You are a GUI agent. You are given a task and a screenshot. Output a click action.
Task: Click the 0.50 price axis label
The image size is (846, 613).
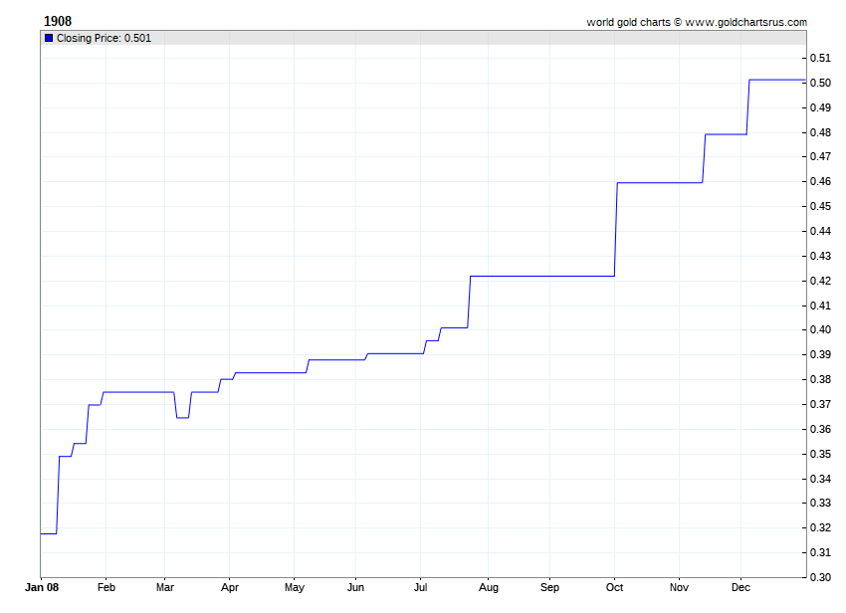[x=820, y=83]
